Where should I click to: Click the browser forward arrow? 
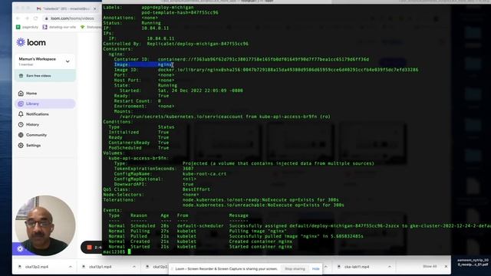(27, 18)
